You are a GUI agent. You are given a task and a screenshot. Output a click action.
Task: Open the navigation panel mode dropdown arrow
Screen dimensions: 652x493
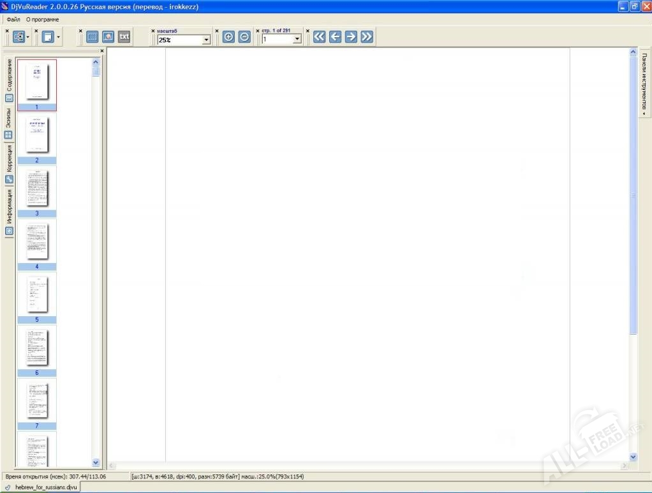29,37
